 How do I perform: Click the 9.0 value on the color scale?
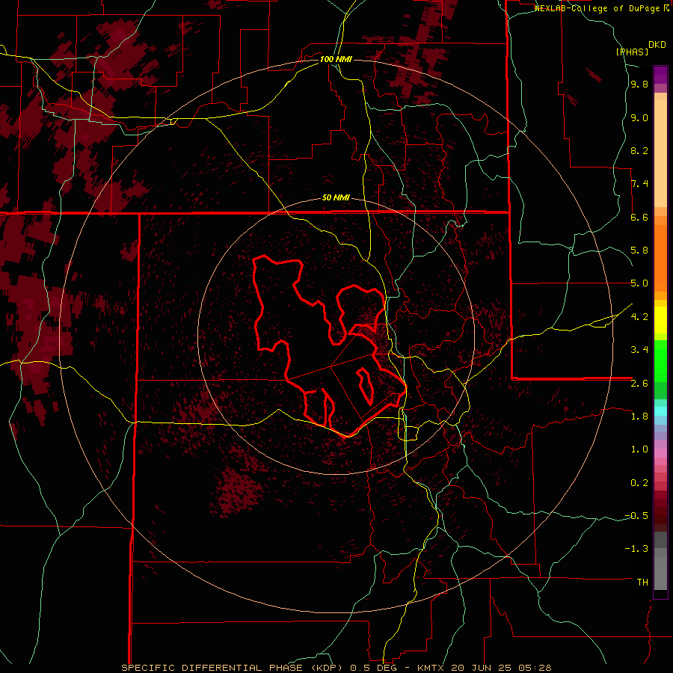(639, 117)
